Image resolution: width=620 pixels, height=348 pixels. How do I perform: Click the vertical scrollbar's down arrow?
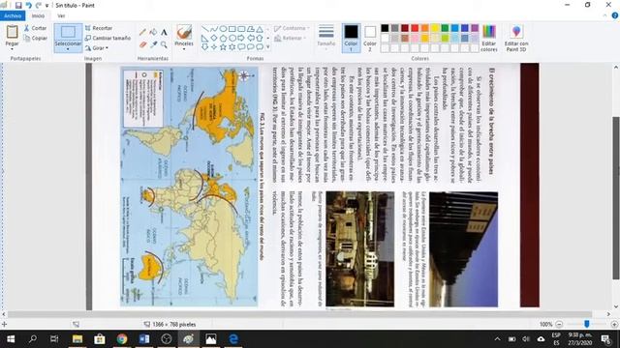tap(616, 306)
